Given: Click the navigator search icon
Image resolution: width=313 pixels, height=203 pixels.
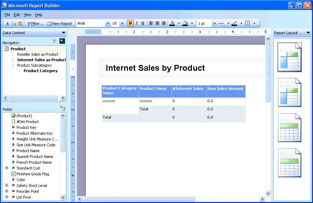Looking at the screenshot, I should [x=62, y=41].
